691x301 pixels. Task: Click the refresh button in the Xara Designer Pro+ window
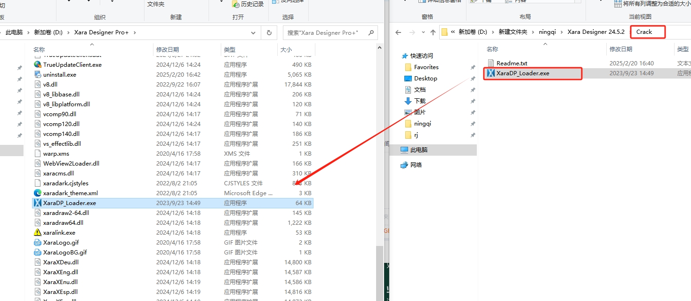(269, 32)
